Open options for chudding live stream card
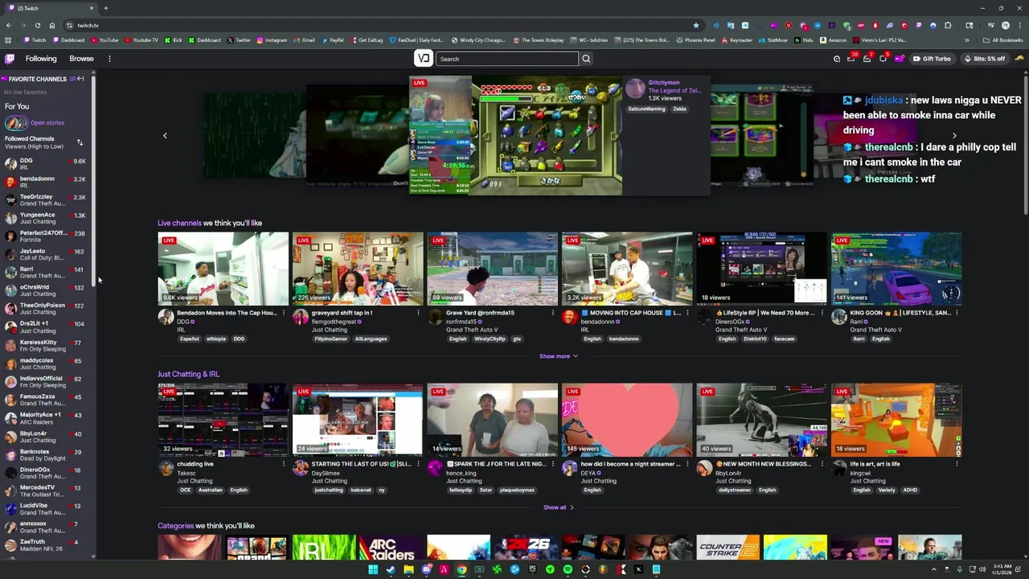 click(284, 464)
